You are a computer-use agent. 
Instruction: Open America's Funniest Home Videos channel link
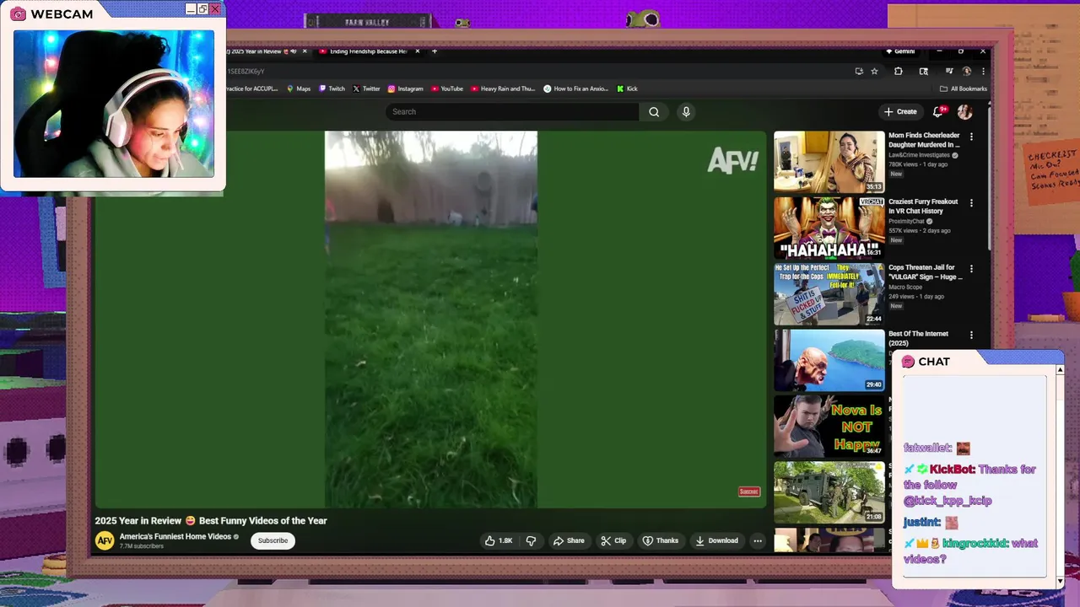[x=175, y=536]
